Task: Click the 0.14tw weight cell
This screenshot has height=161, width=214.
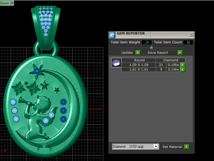Action: (173, 69)
